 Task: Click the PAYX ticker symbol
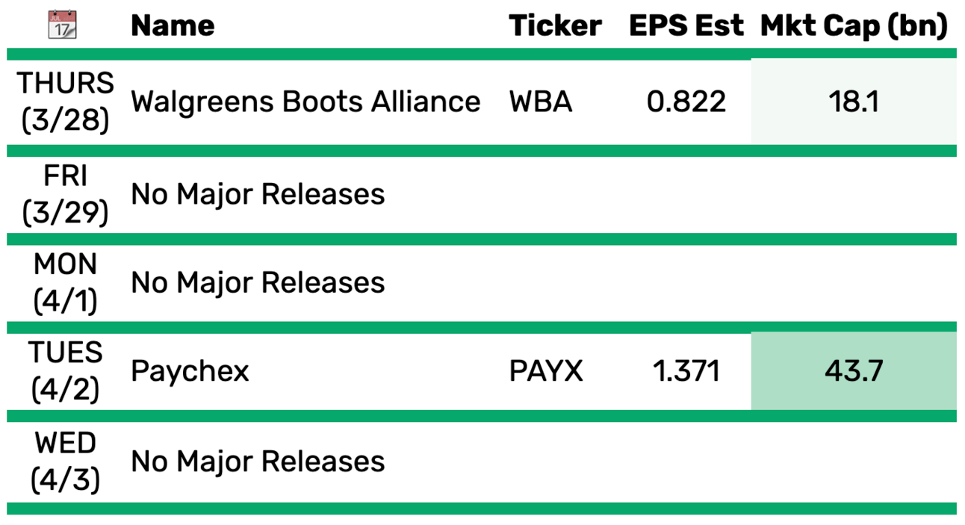click(546, 371)
